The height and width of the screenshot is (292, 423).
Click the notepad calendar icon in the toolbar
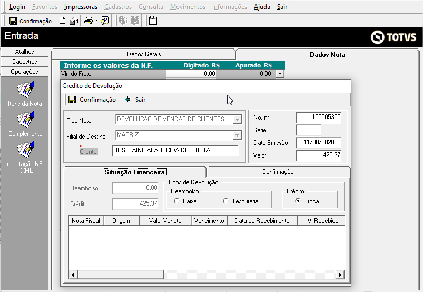153,21
